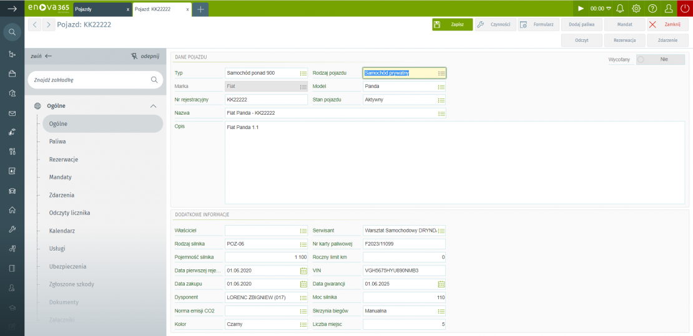The width and height of the screenshot is (693, 336).
Task: Click the envelope icon in left sidebar
Action: [x=12, y=113]
